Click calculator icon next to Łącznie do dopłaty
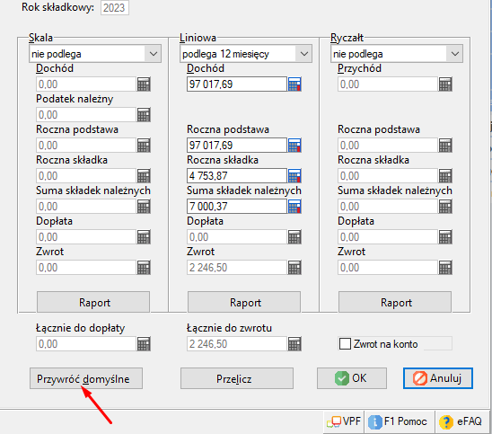Image resolution: width=492 pixels, height=434 pixels. [x=144, y=344]
